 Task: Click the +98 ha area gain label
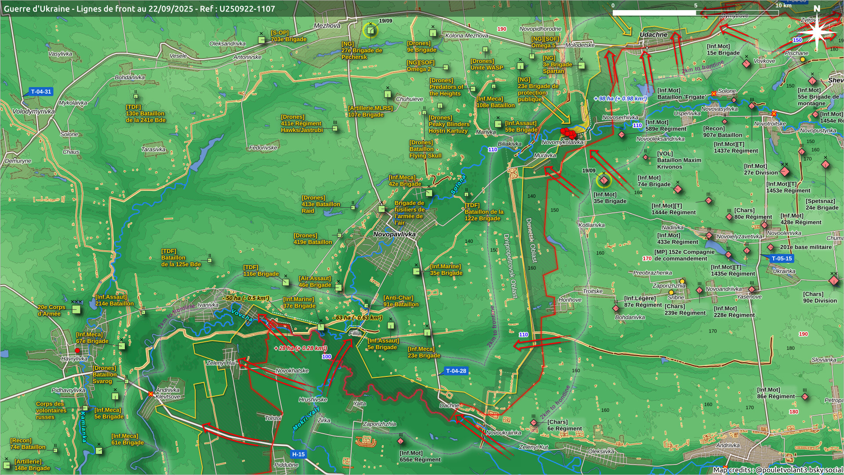(620, 99)
